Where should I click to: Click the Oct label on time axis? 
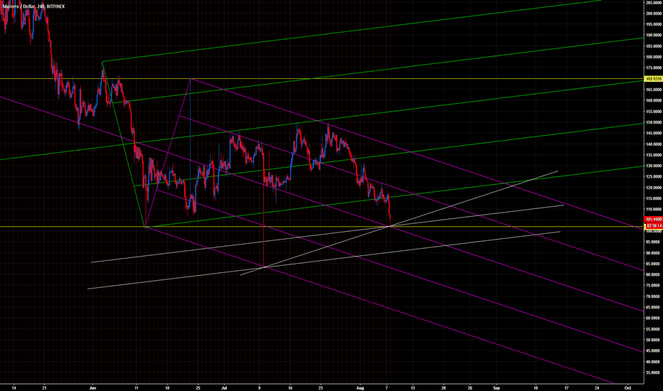pyautogui.click(x=628, y=387)
